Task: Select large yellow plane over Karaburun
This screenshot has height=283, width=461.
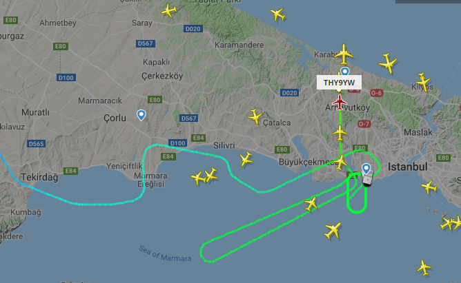Action: pyautogui.click(x=344, y=54)
